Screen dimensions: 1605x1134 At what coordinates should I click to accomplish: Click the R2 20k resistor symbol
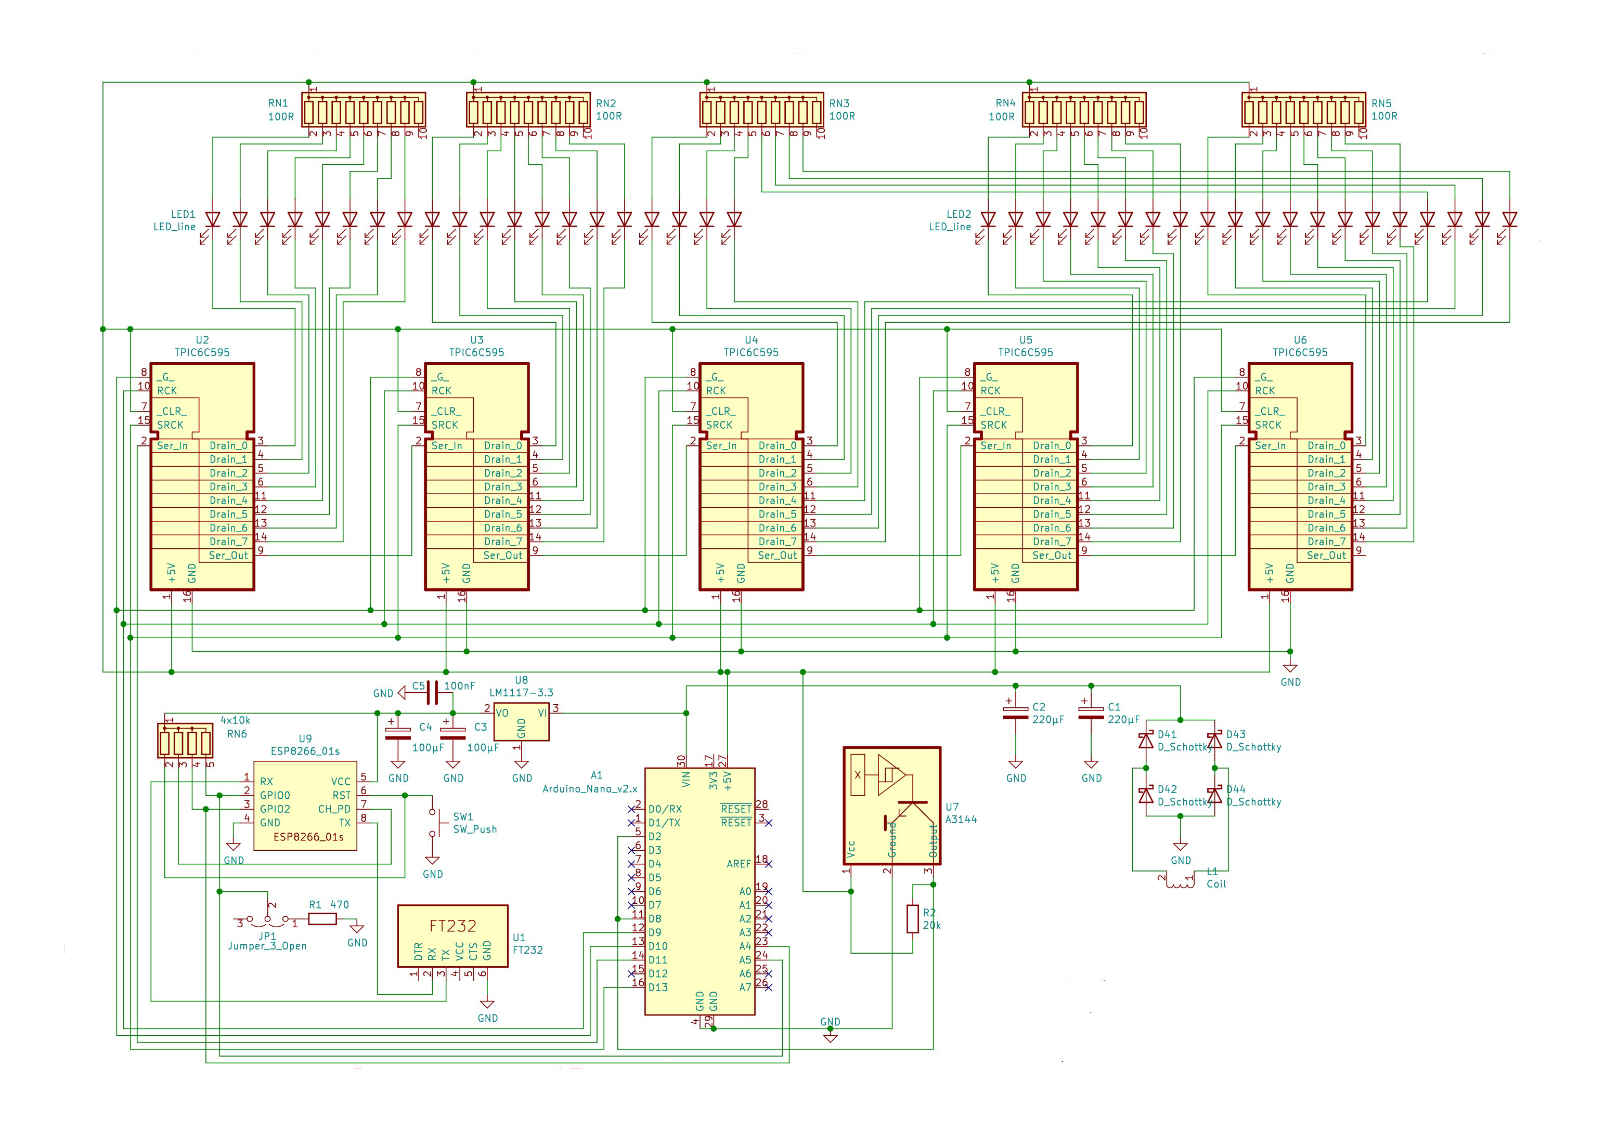[912, 919]
